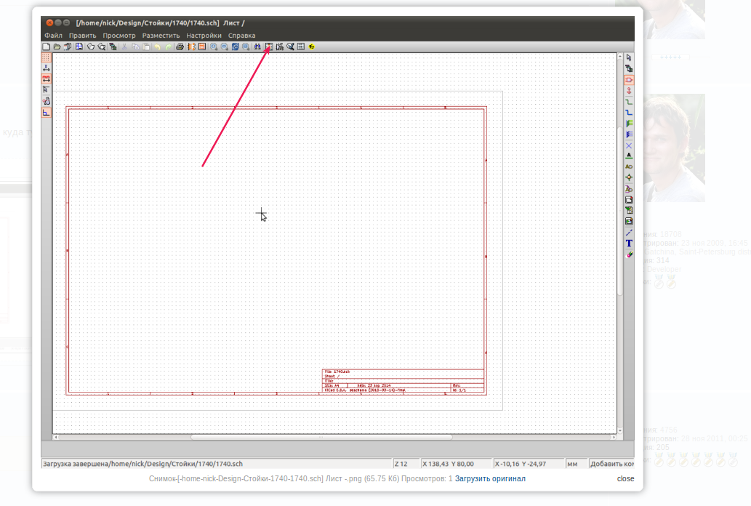Select the blue place bus tool

point(629,113)
